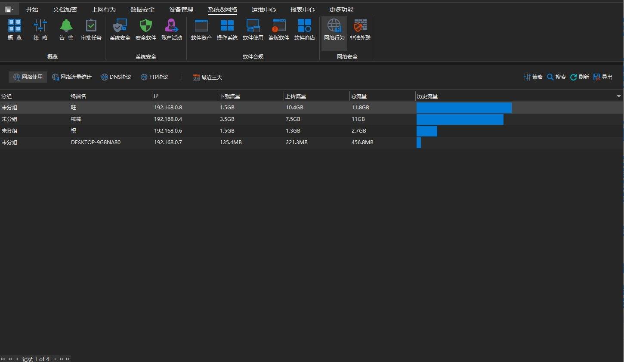Open the 非法外联 icon
This screenshot has width=624, height=362.
360,30
